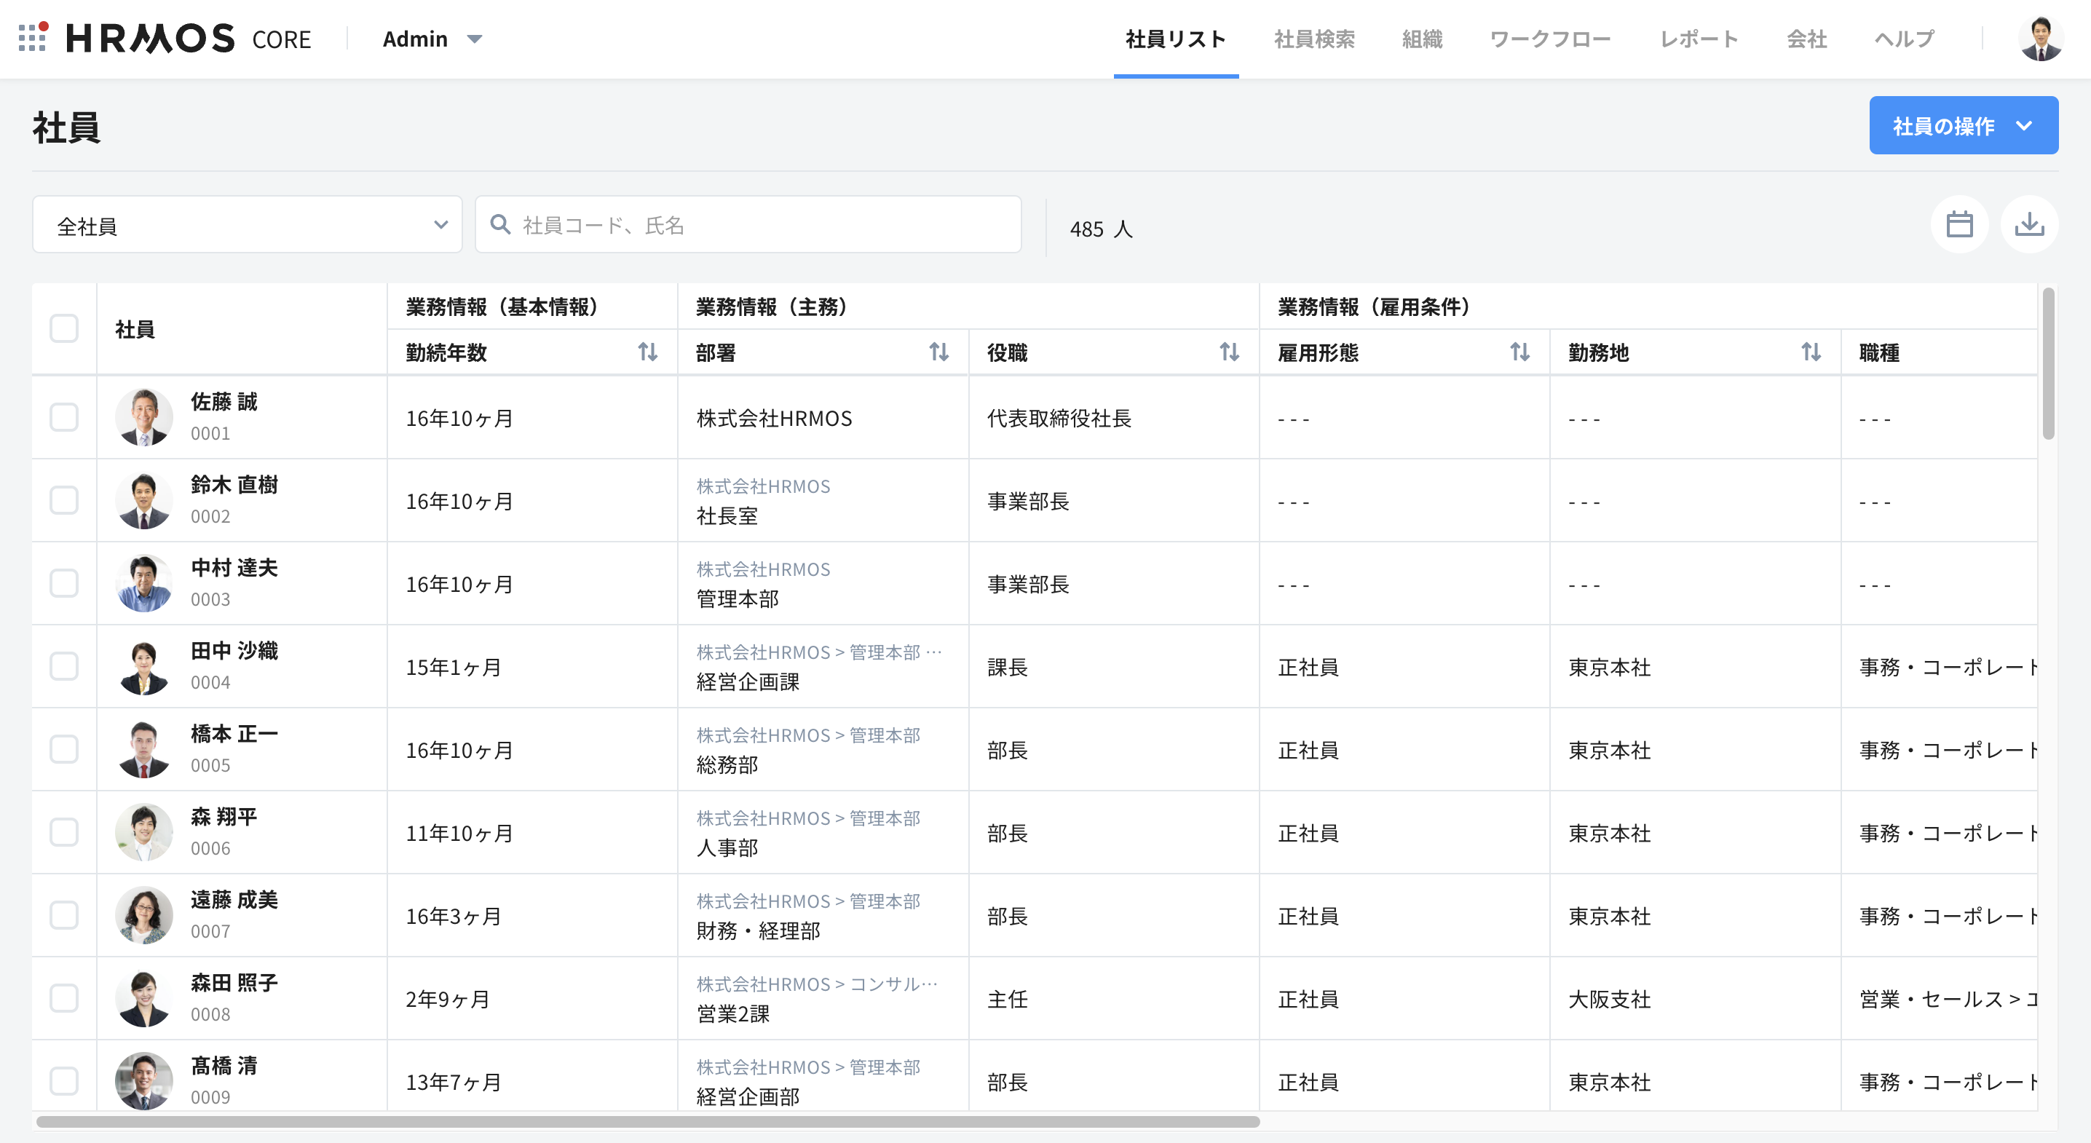Open the app launcher grid icon
2091x1143 pixels.
pos(33,38)
